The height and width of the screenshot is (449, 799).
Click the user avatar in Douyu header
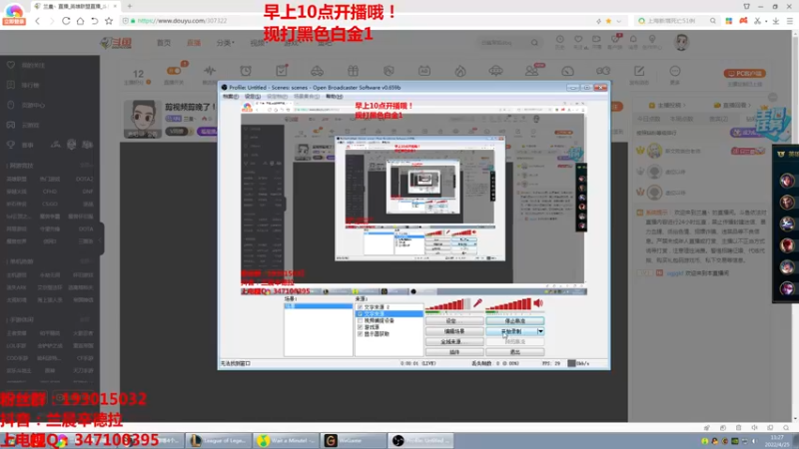click(681, 42)
